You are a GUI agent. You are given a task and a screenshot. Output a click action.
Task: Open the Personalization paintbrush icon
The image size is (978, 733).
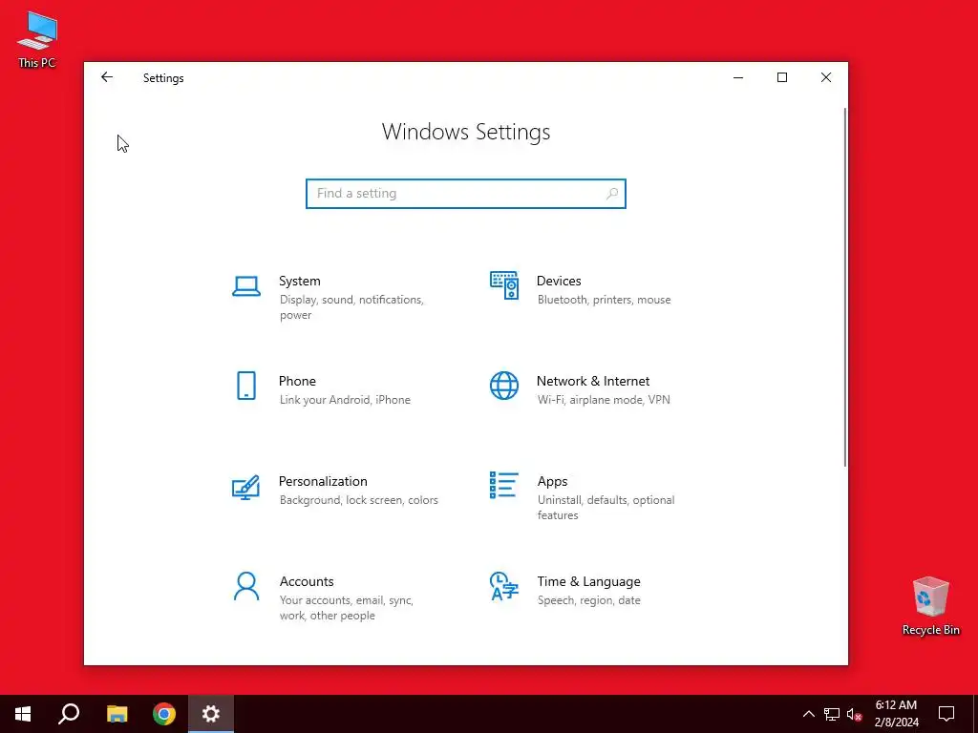pyautogui.click(x=245, y=488)
